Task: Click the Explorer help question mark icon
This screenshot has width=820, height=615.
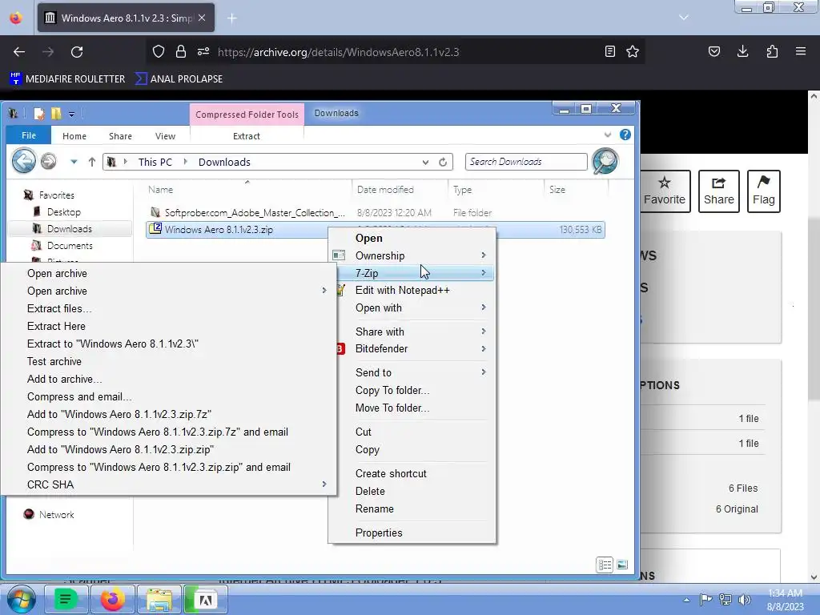Action: point(625,135)
